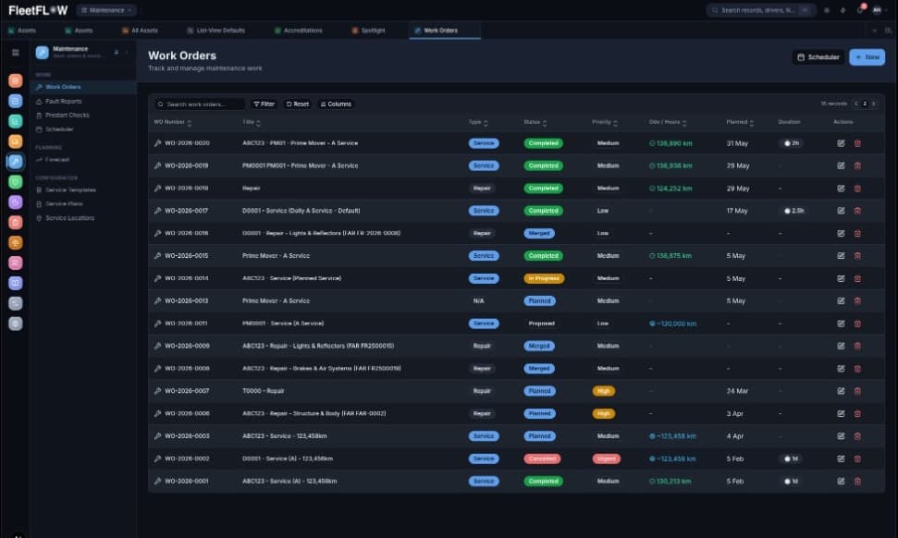Sort by Title column

tap(252, 122)
